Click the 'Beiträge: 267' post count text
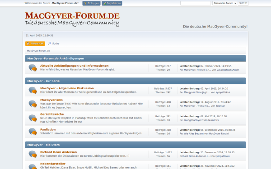271x169 pixels. pos(163,66)
